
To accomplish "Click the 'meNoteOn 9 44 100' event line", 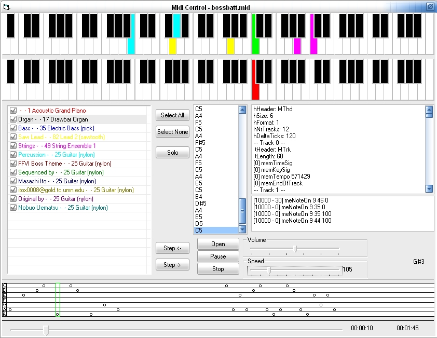I will tap(292, 221).
